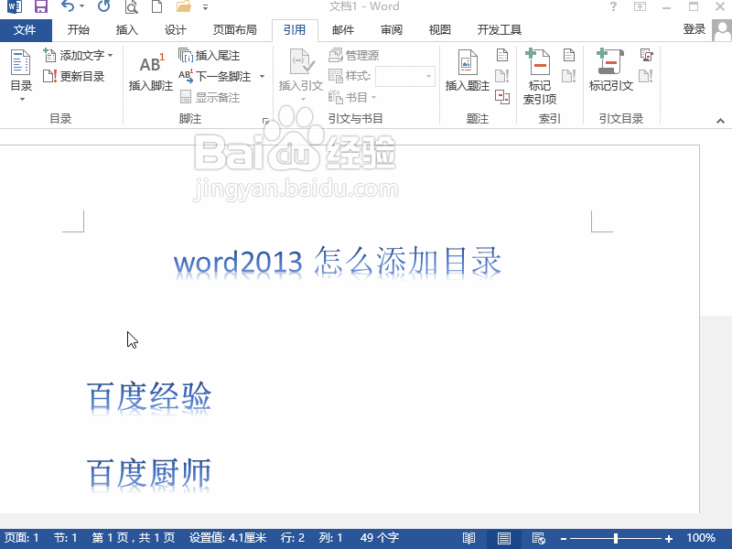
Task: Open the citation Style (样式) combo box
Action: pyautogui.click(x=405, y=76)
